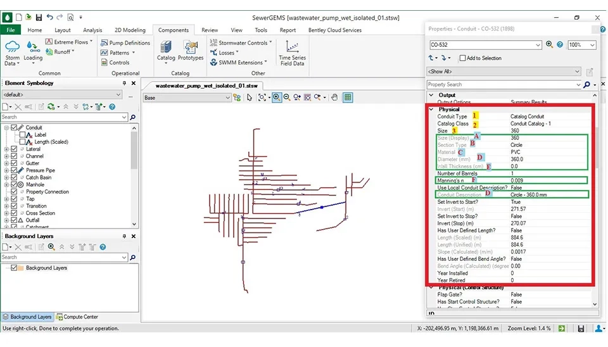Switch to the Analysis ribbon tab

(x=92, y=30)
